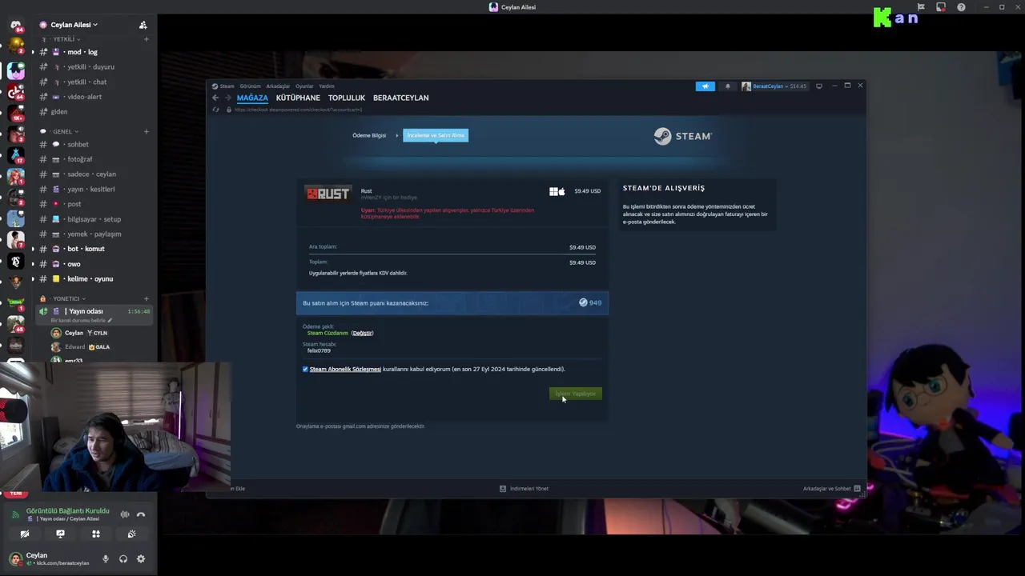Click Değiştir to change payment method

363,333
